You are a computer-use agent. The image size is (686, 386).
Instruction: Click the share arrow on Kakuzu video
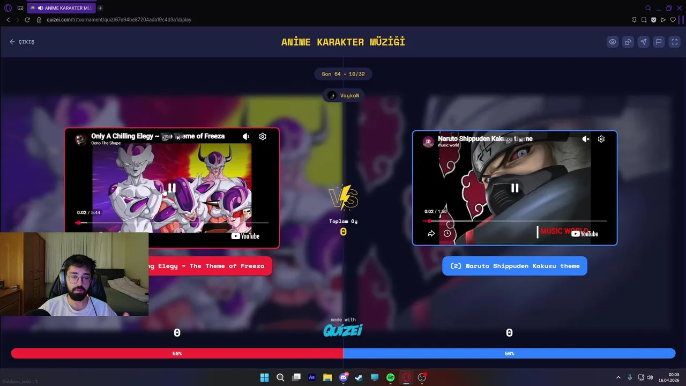[431, 234]
